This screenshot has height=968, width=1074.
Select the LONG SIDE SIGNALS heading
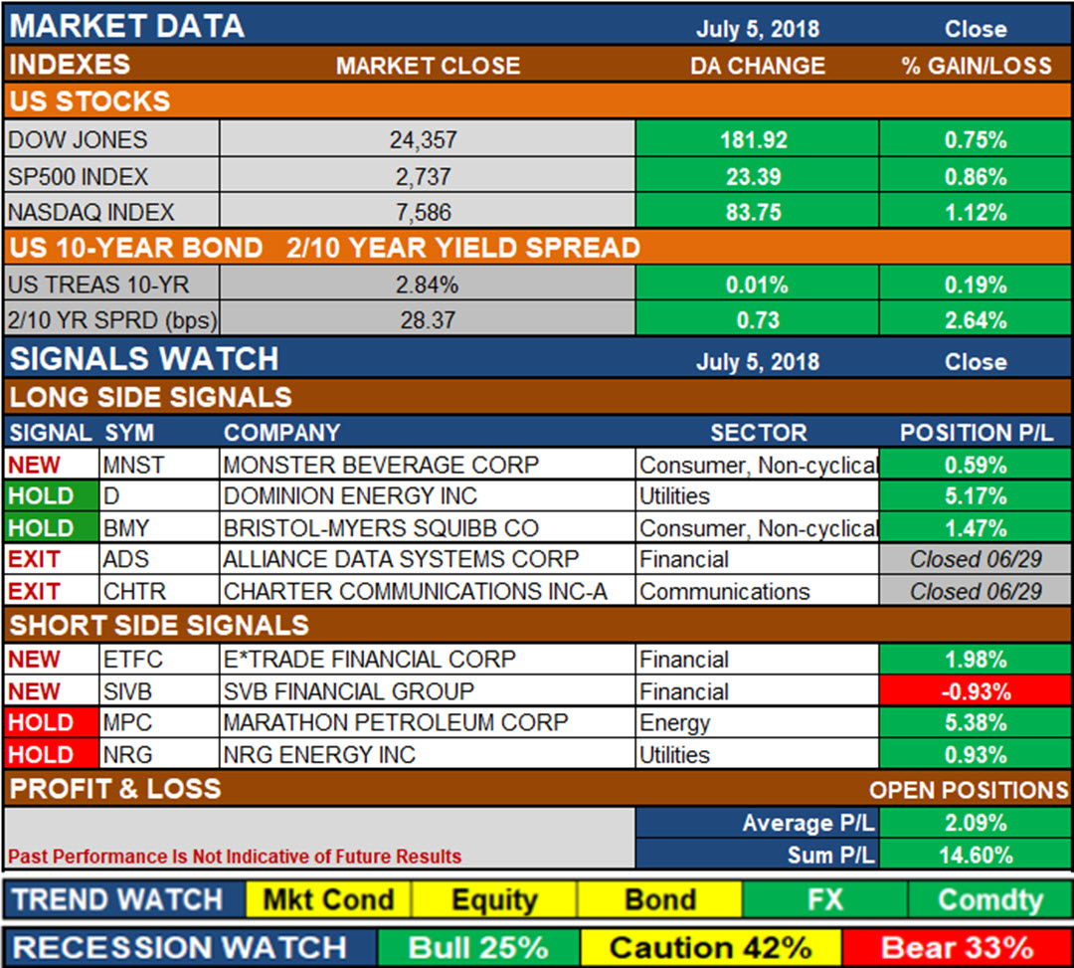[151, 397]
